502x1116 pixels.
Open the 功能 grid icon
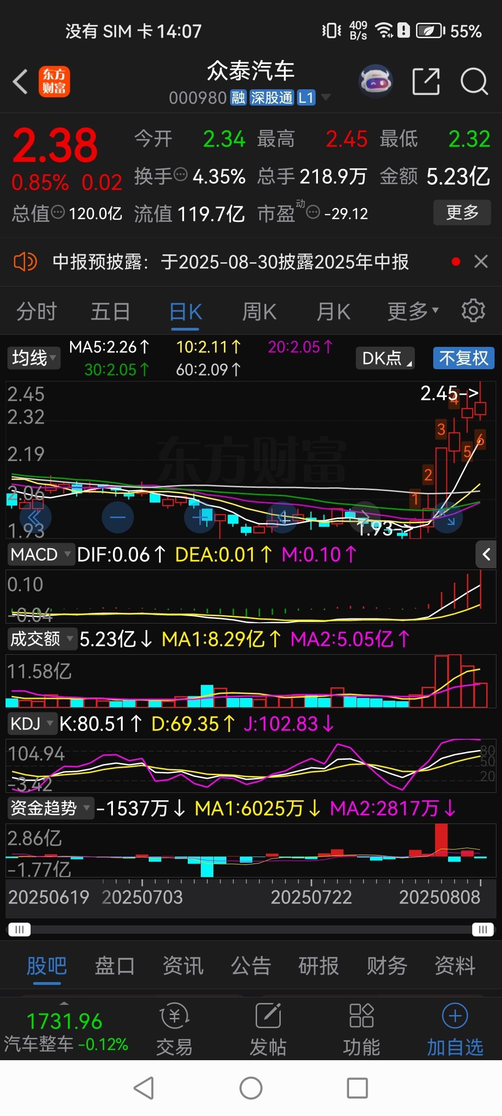(362, 1016)
